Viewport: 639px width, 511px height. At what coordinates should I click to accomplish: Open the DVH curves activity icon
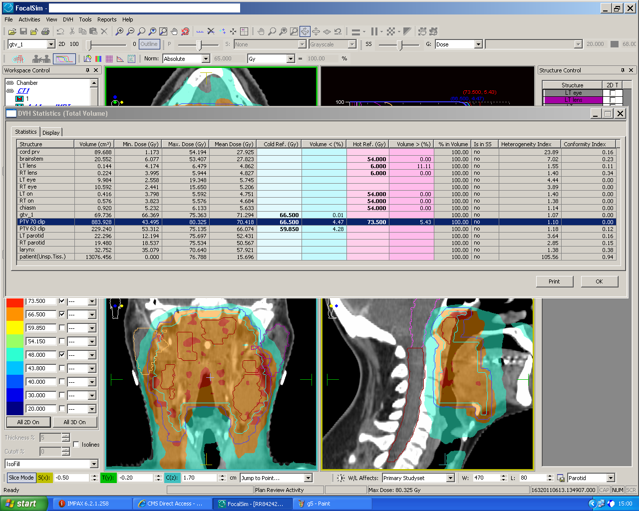(64, 59)
